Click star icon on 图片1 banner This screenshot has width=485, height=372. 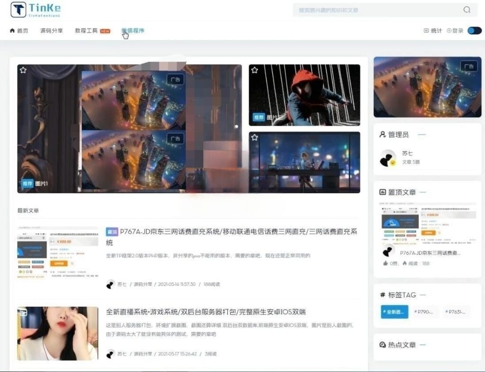tap(23, 70)
